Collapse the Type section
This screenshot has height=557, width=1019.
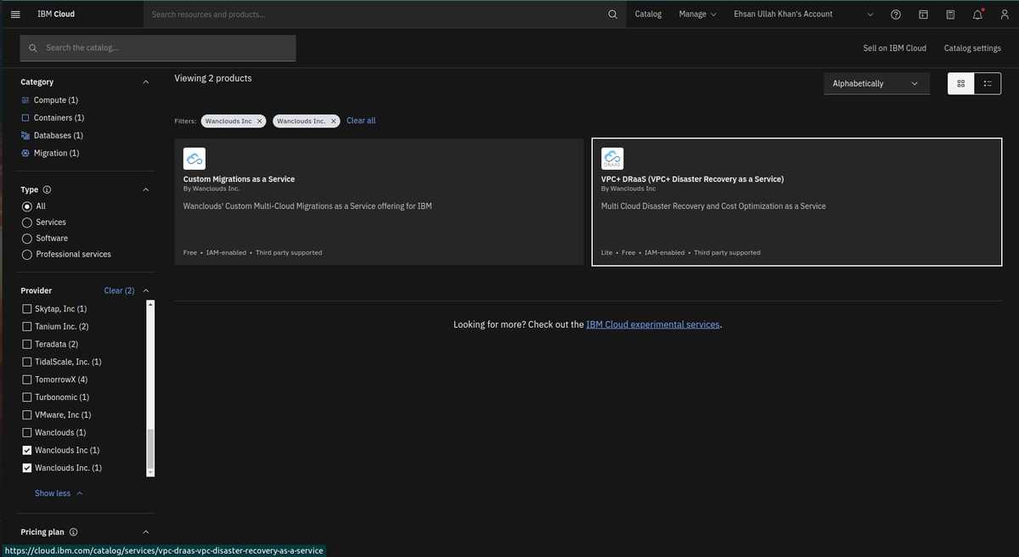click(x=146, y=189)
